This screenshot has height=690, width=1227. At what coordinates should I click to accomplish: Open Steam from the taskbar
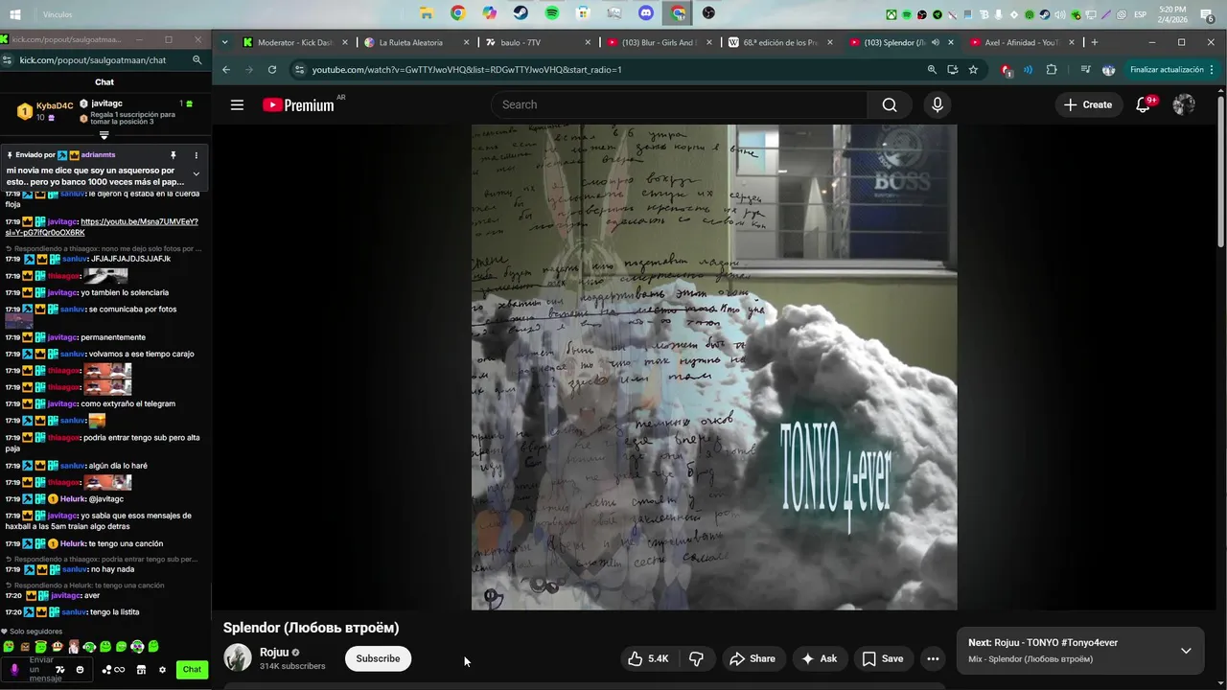[x=521, y=13]
